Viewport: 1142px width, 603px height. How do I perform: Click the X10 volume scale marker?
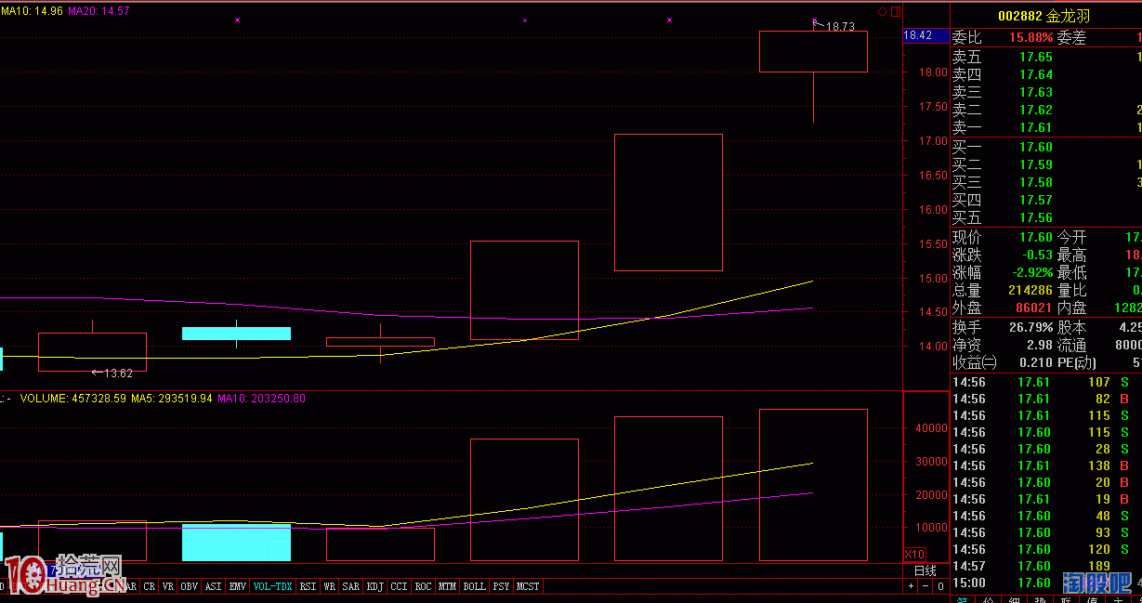[915, 555]
